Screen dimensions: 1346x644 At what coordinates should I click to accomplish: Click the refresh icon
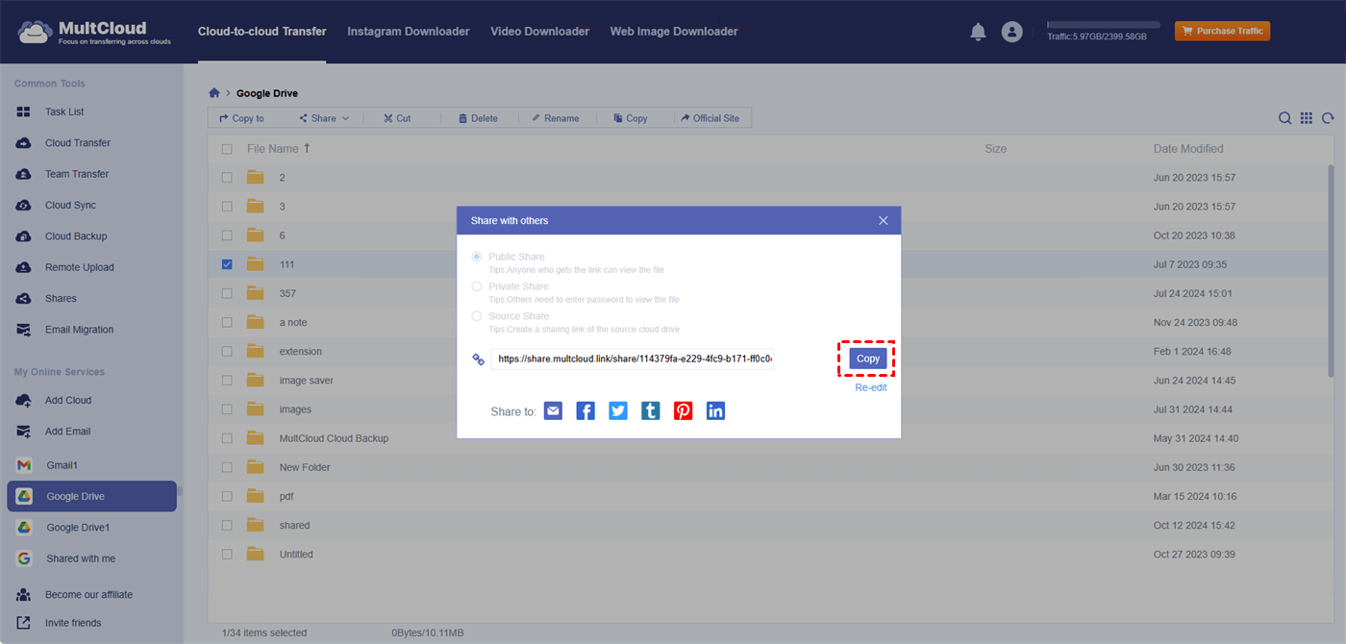pos(1328,118)
